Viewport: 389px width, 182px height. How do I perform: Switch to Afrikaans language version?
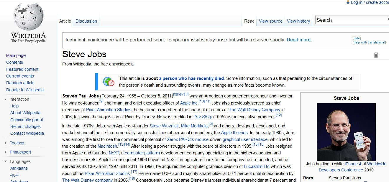pyautogui.click(x=19, y=168)
